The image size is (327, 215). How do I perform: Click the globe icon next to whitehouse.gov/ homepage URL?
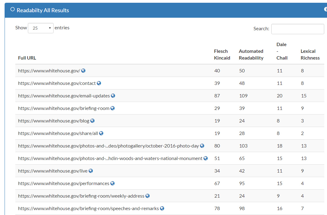(83, 71)
